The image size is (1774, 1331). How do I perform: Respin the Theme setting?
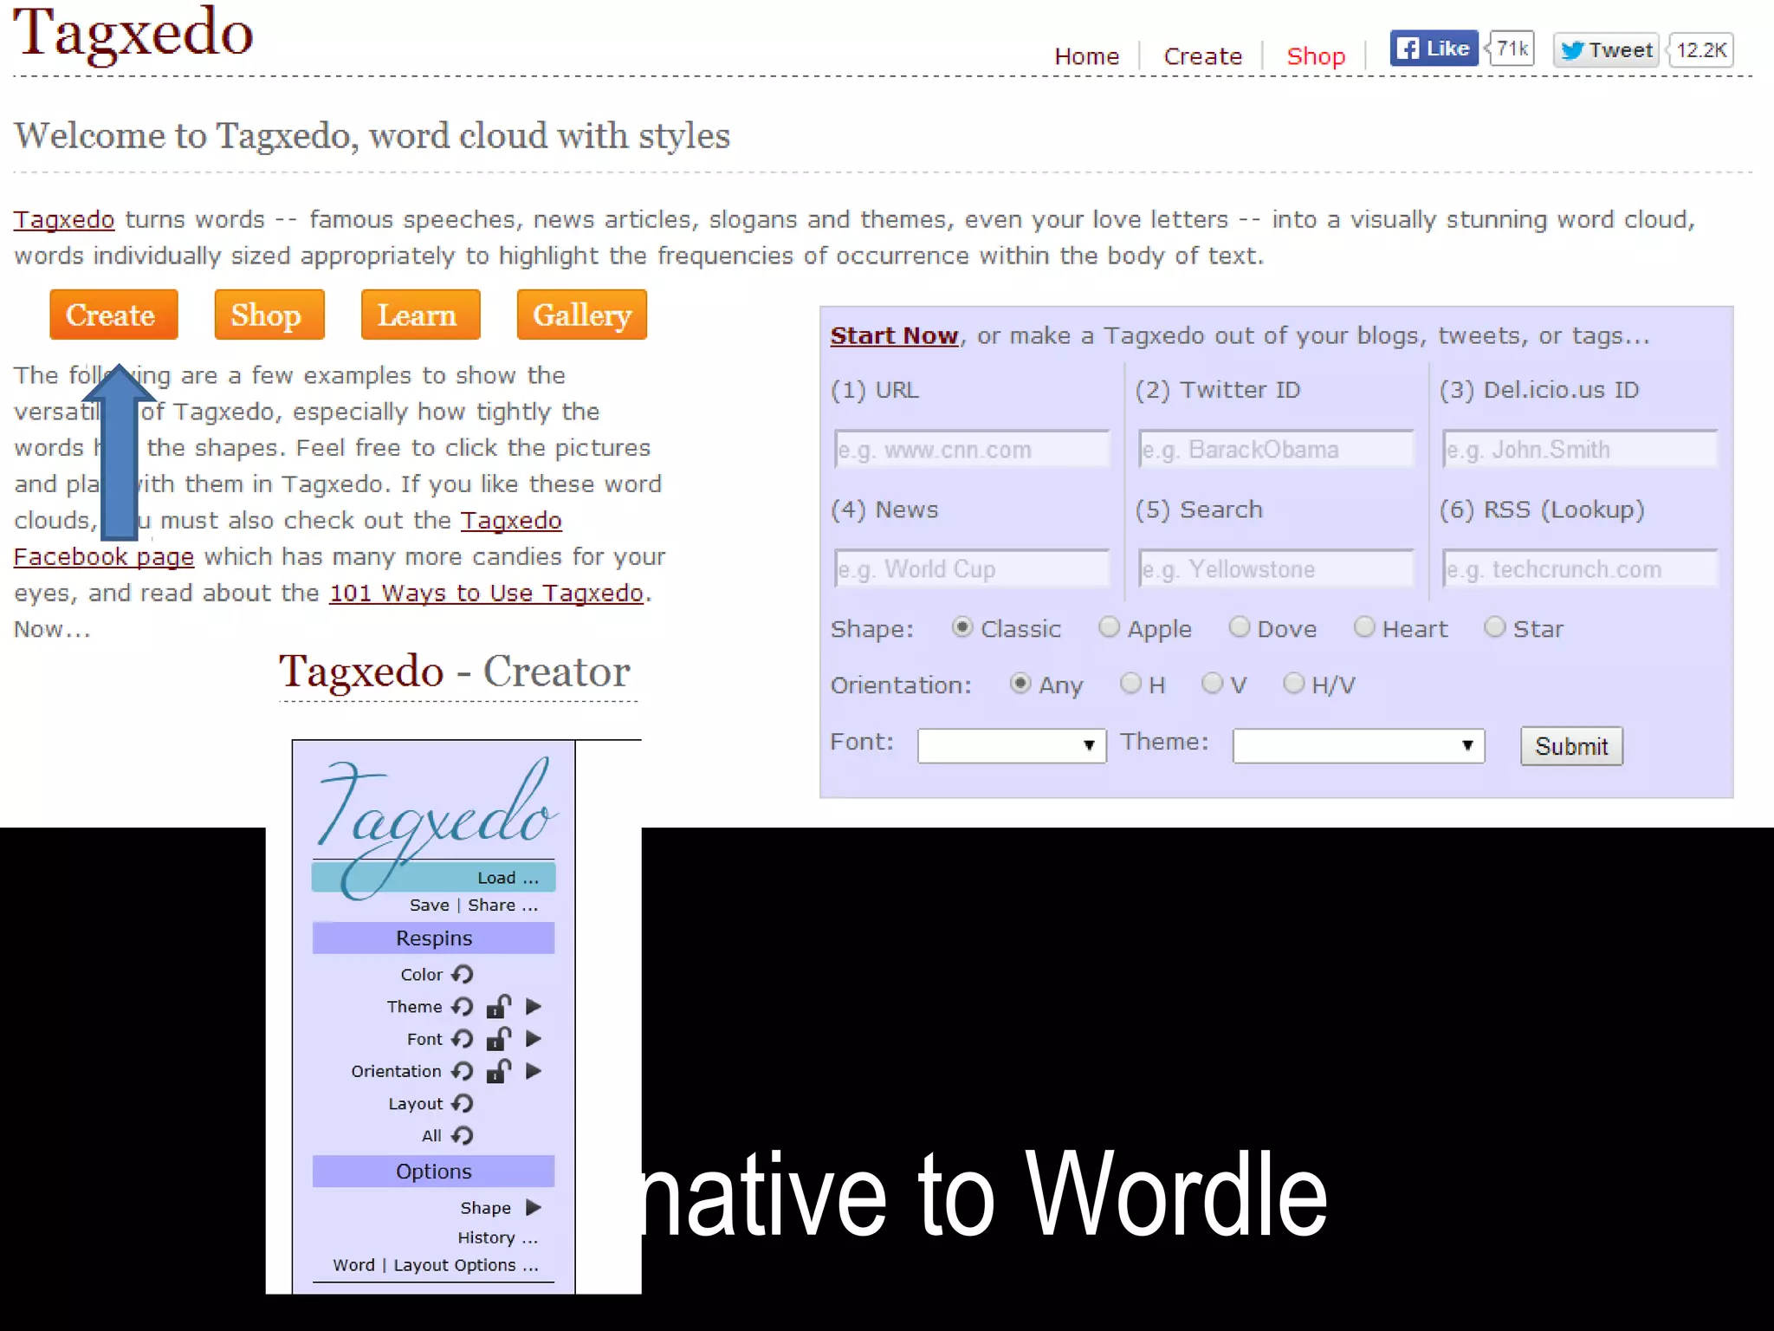463,1006
